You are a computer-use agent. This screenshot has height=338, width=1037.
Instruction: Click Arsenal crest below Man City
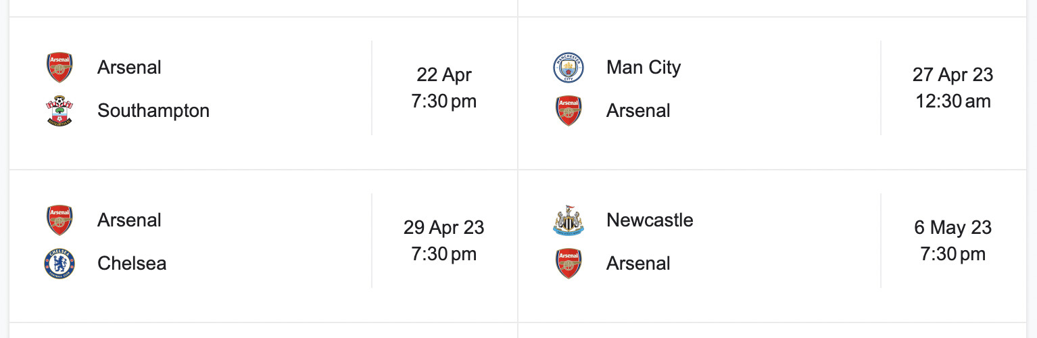click(569, 111)
